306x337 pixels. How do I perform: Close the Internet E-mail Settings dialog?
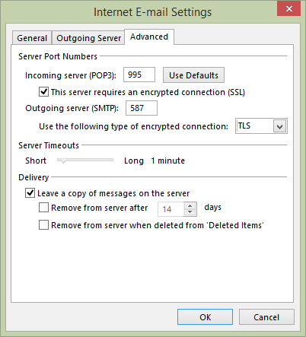click(x=288, y=9)
